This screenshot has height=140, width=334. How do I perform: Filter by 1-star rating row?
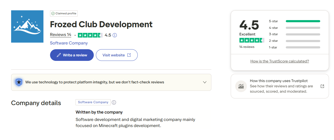tap(294, 47)
